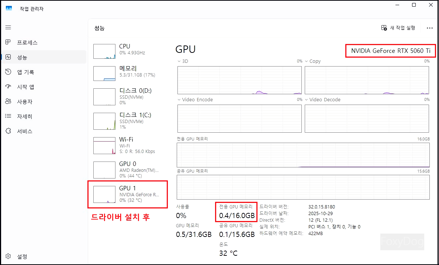This screenshot has height=265, width=439.
Task: Click the 0.4/16.0GB dedicated memory value
Action: point(237,215)
